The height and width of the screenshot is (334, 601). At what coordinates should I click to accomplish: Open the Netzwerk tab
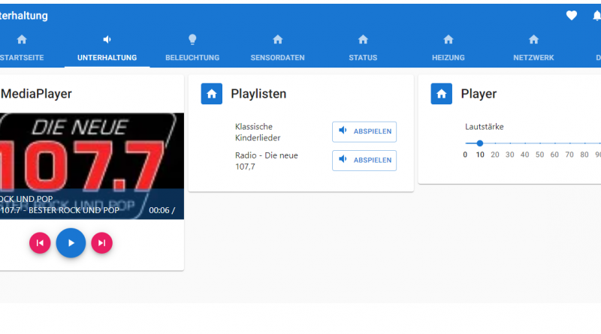pos(533,48)
